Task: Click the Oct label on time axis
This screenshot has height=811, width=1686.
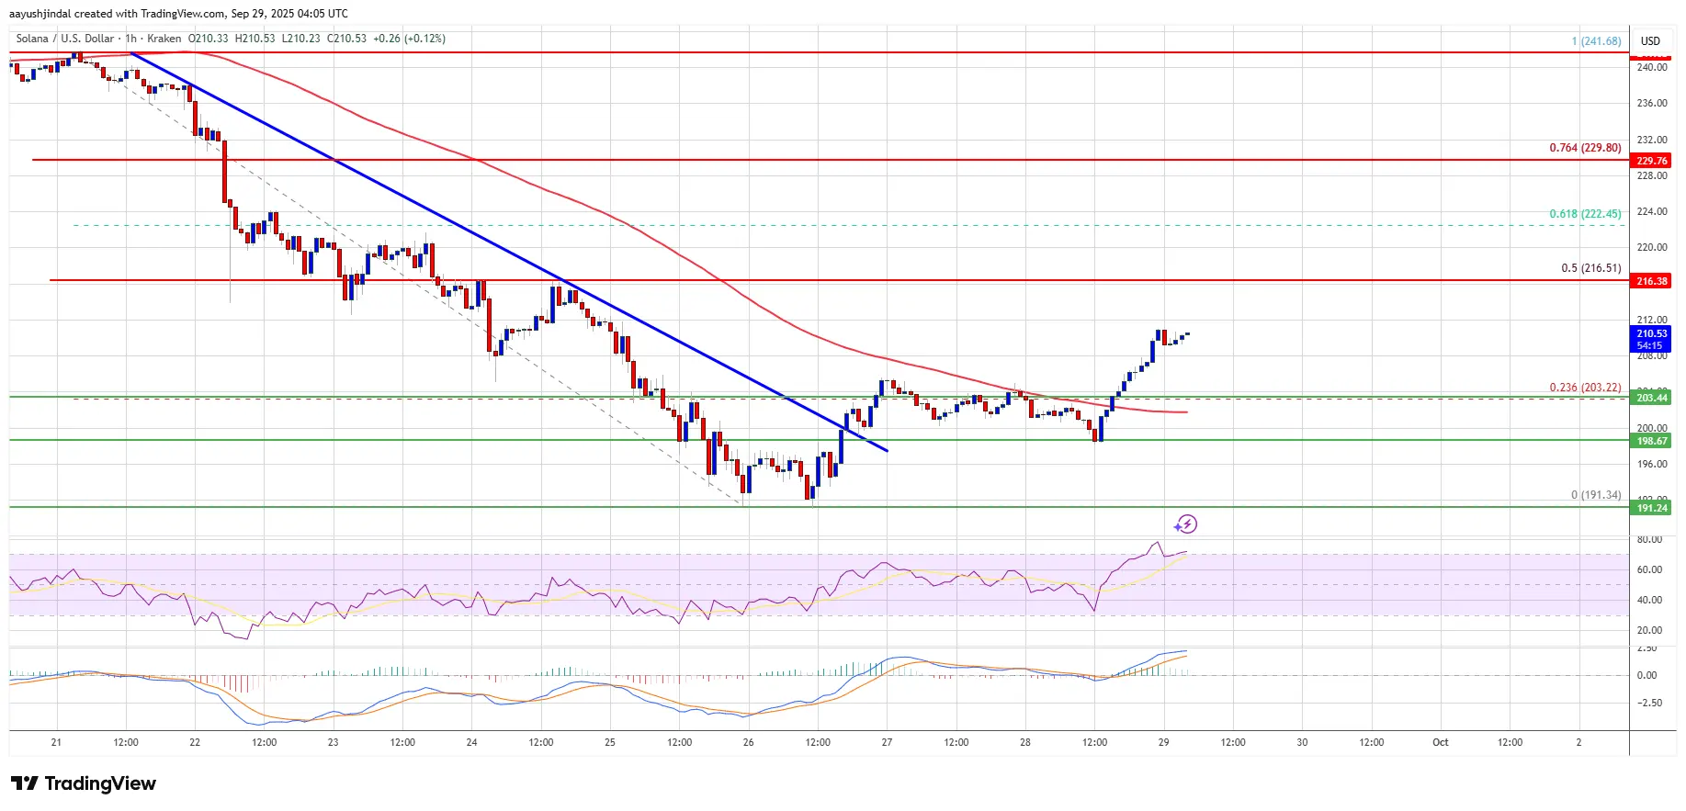Action: (x=1440, y=742)
